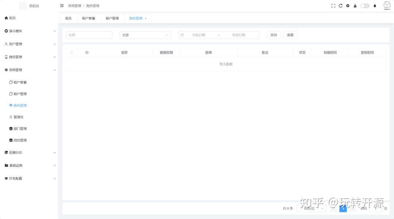
Task: Open layout settings via the gear icon
Action: coord(348,5)
